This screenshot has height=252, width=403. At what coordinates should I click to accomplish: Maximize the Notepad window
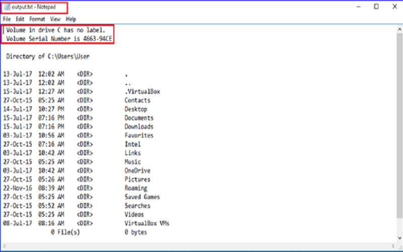[x=376, y=7]
